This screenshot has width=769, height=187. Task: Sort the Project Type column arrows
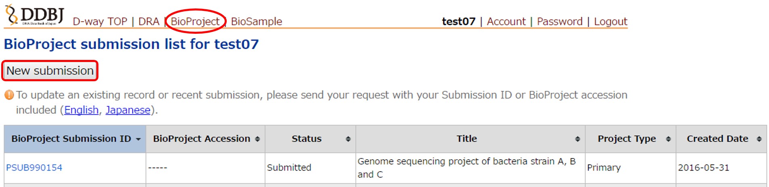coord(668,139)
